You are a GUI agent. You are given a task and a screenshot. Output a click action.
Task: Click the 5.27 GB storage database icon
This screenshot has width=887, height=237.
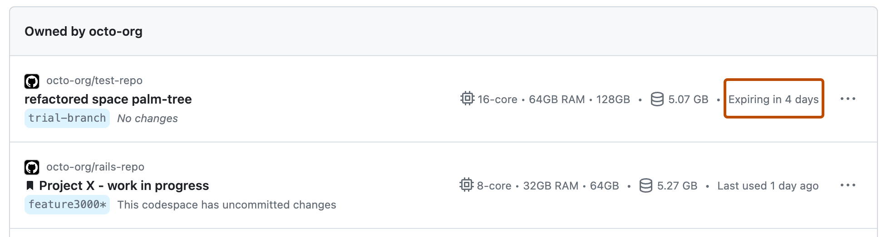646,185
